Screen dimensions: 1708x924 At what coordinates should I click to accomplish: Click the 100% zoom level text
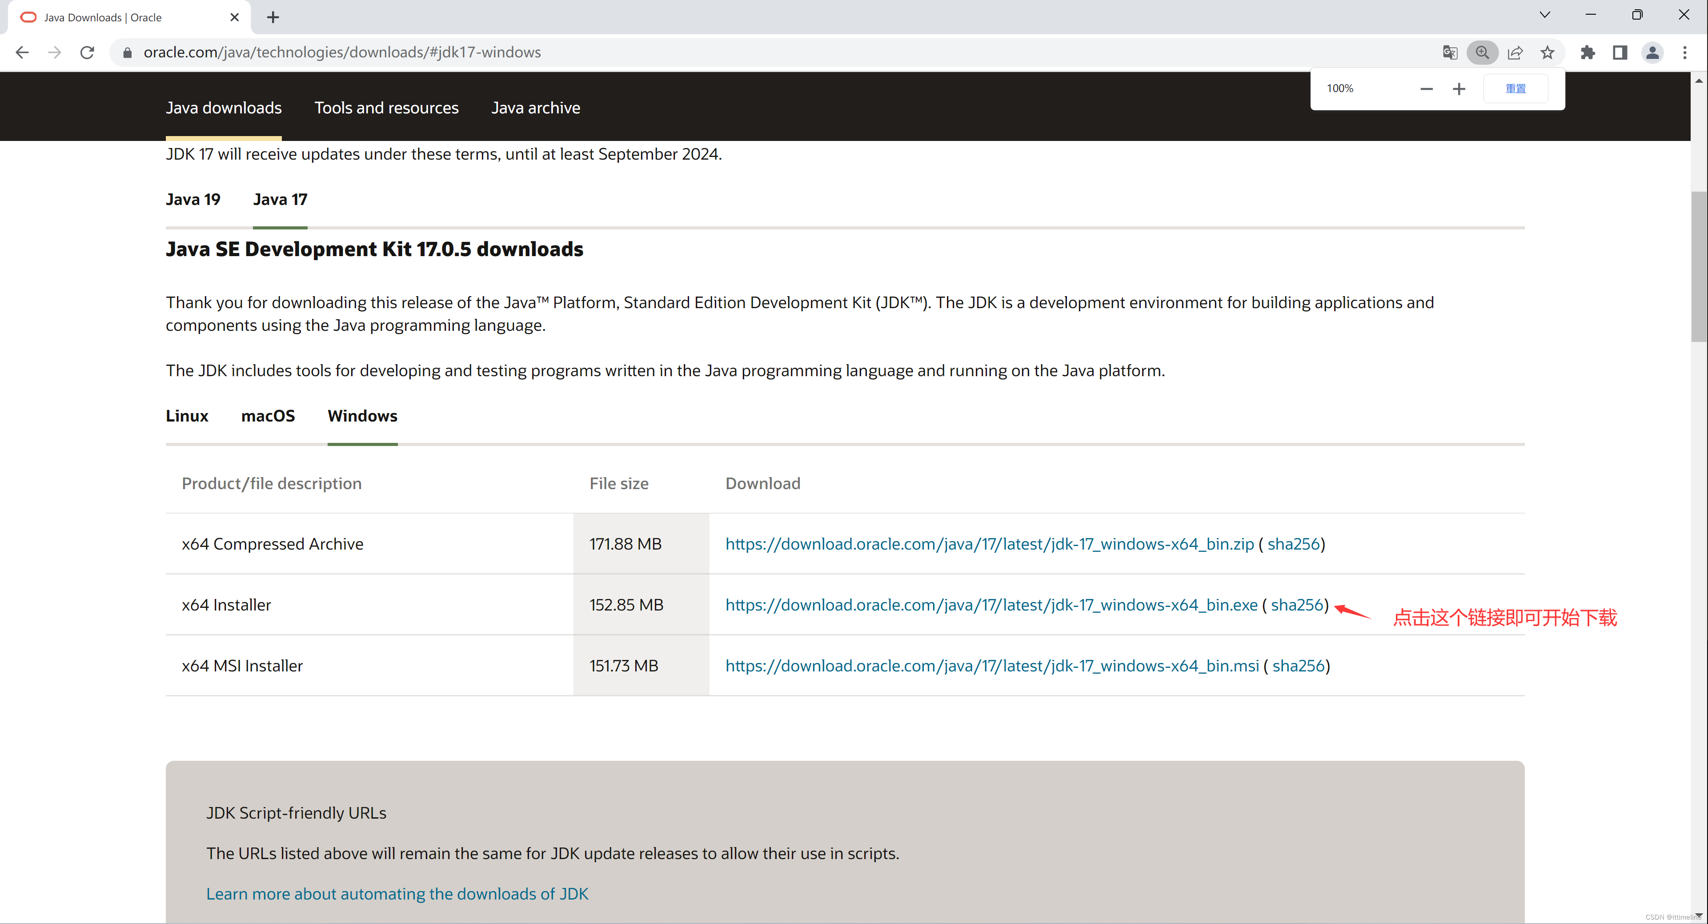coord(1340,88)
